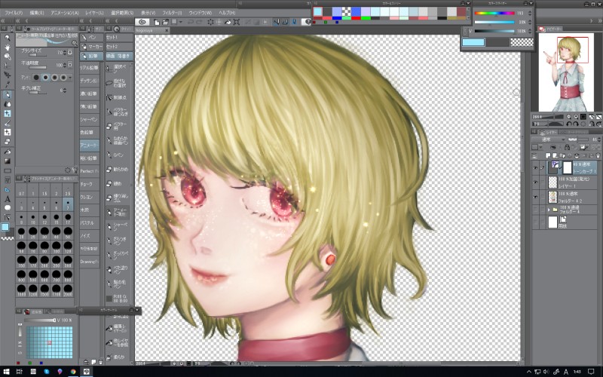Click the sub tool detail wrench icon
This screenshot has width=603, height=377.
tap(75, 170)
